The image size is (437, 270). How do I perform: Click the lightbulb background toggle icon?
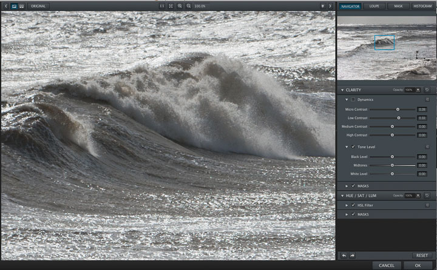tap(323, 6)
